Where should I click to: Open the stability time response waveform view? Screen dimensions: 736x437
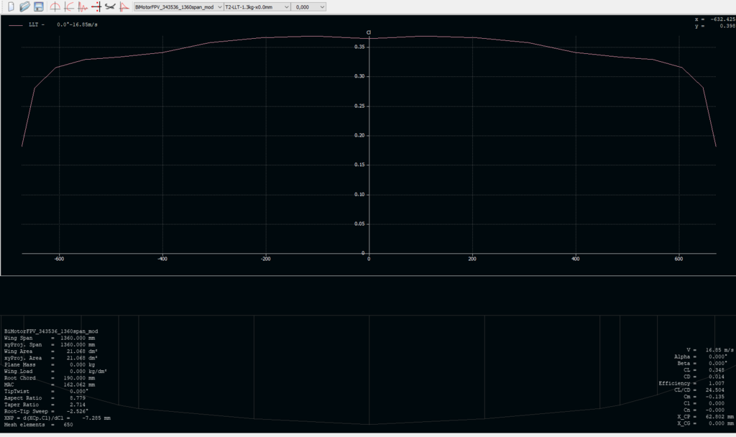click(x=82, y=6)
